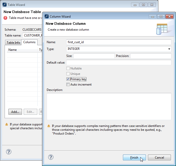
Task: Uncheck the Primary key checkbox
Action: click(x=68, y=79)
